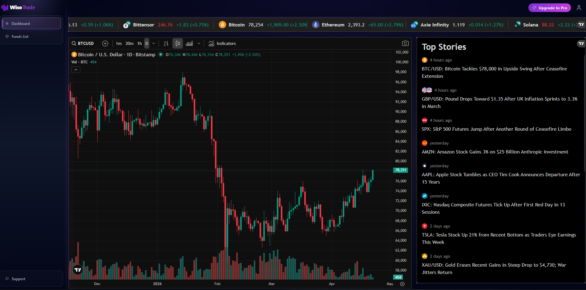Viewport: 586px width, 290px height.
Task: Click the Bitcoin icon in chart legend
Action: (x=74, y=54)
